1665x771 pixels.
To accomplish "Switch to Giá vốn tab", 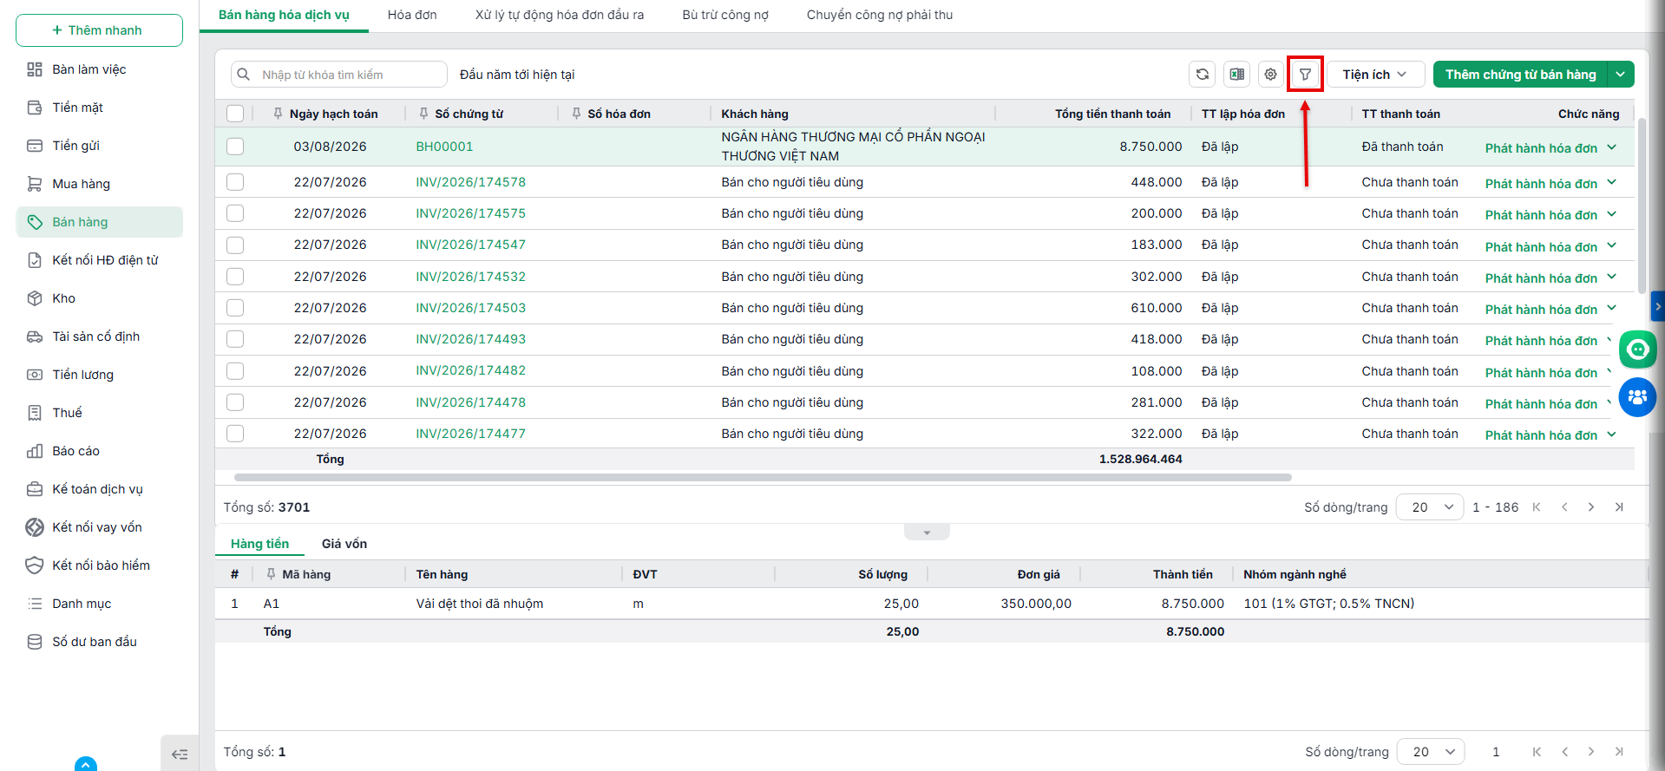I will tap(344, 544).
